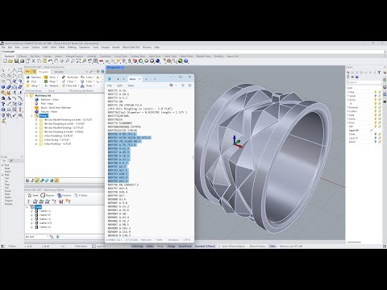This screenshot has width=387, height=290.
Task: Toggle Grid Snap in the status bar
Action: click(x=137, y=246)
